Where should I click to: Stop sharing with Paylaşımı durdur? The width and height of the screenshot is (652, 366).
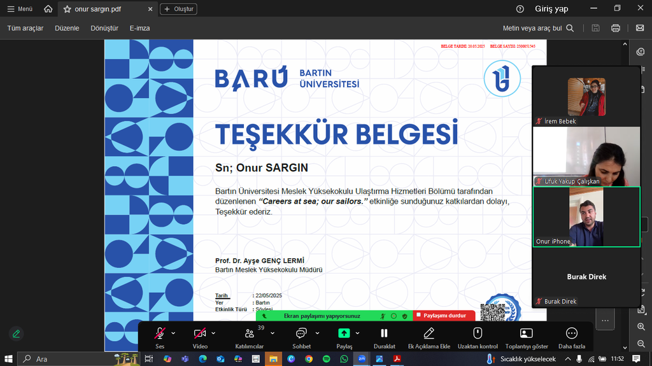444,316
